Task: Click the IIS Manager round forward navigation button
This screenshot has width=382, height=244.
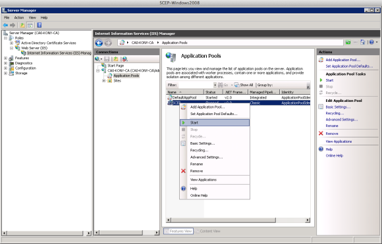Action: point(108,43)
